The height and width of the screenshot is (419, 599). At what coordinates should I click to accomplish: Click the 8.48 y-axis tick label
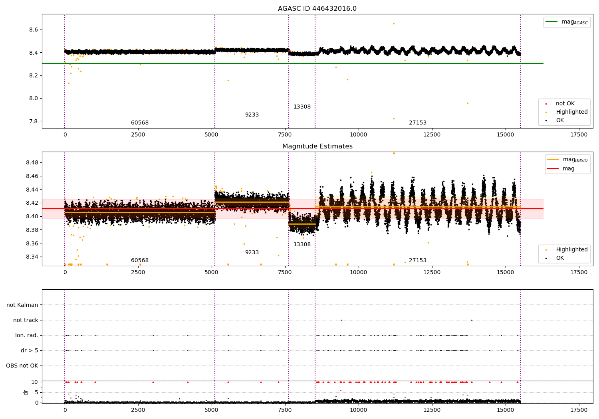(x=32, y=162)
